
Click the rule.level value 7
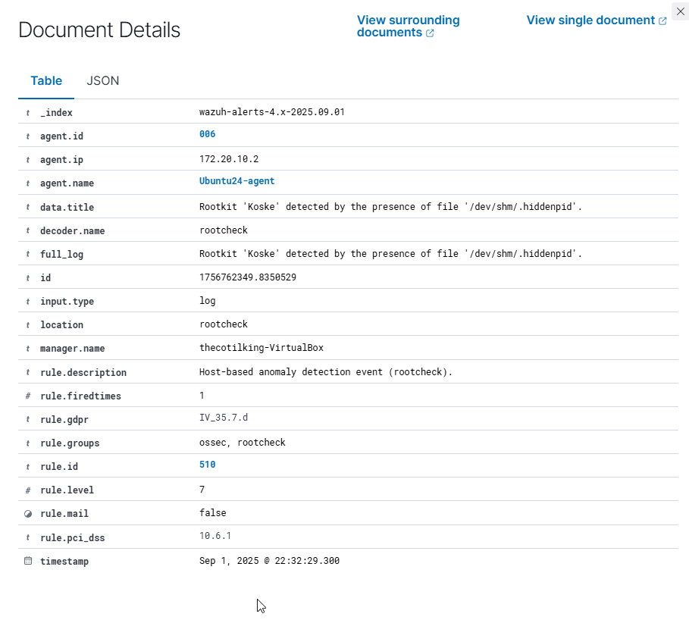click(x=202, y=490)
